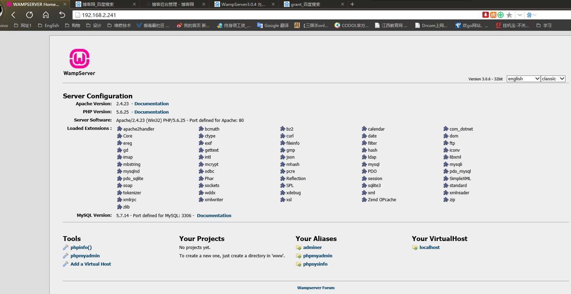Click the orange extension icon in address bar
571x294 pixels.
click(x=493, y=15)
